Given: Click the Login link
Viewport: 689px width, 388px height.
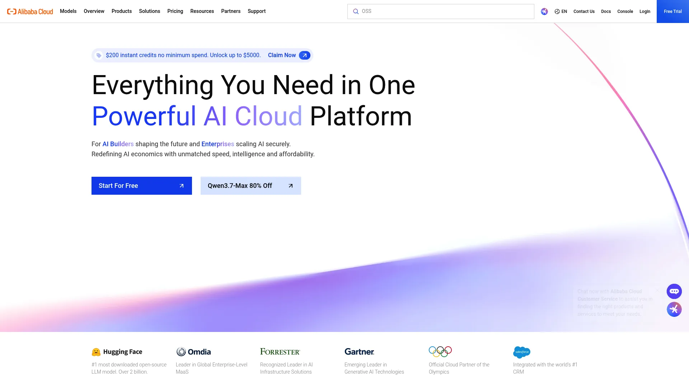Looking at the screenshot, I should coord(645,11).
